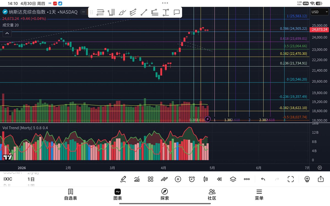This screenshot has width=330, height=206.
Task: Tap the 成交量 20 volume legend
Action: (x=10, y=25)
